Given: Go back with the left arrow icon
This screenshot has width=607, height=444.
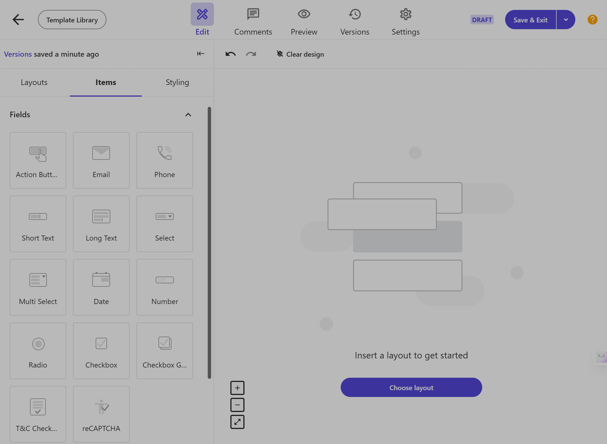Looking at the screenshot, I should click(x=18, y=20).
